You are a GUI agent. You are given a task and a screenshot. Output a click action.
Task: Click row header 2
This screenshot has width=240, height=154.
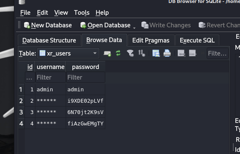pos(21,101)
